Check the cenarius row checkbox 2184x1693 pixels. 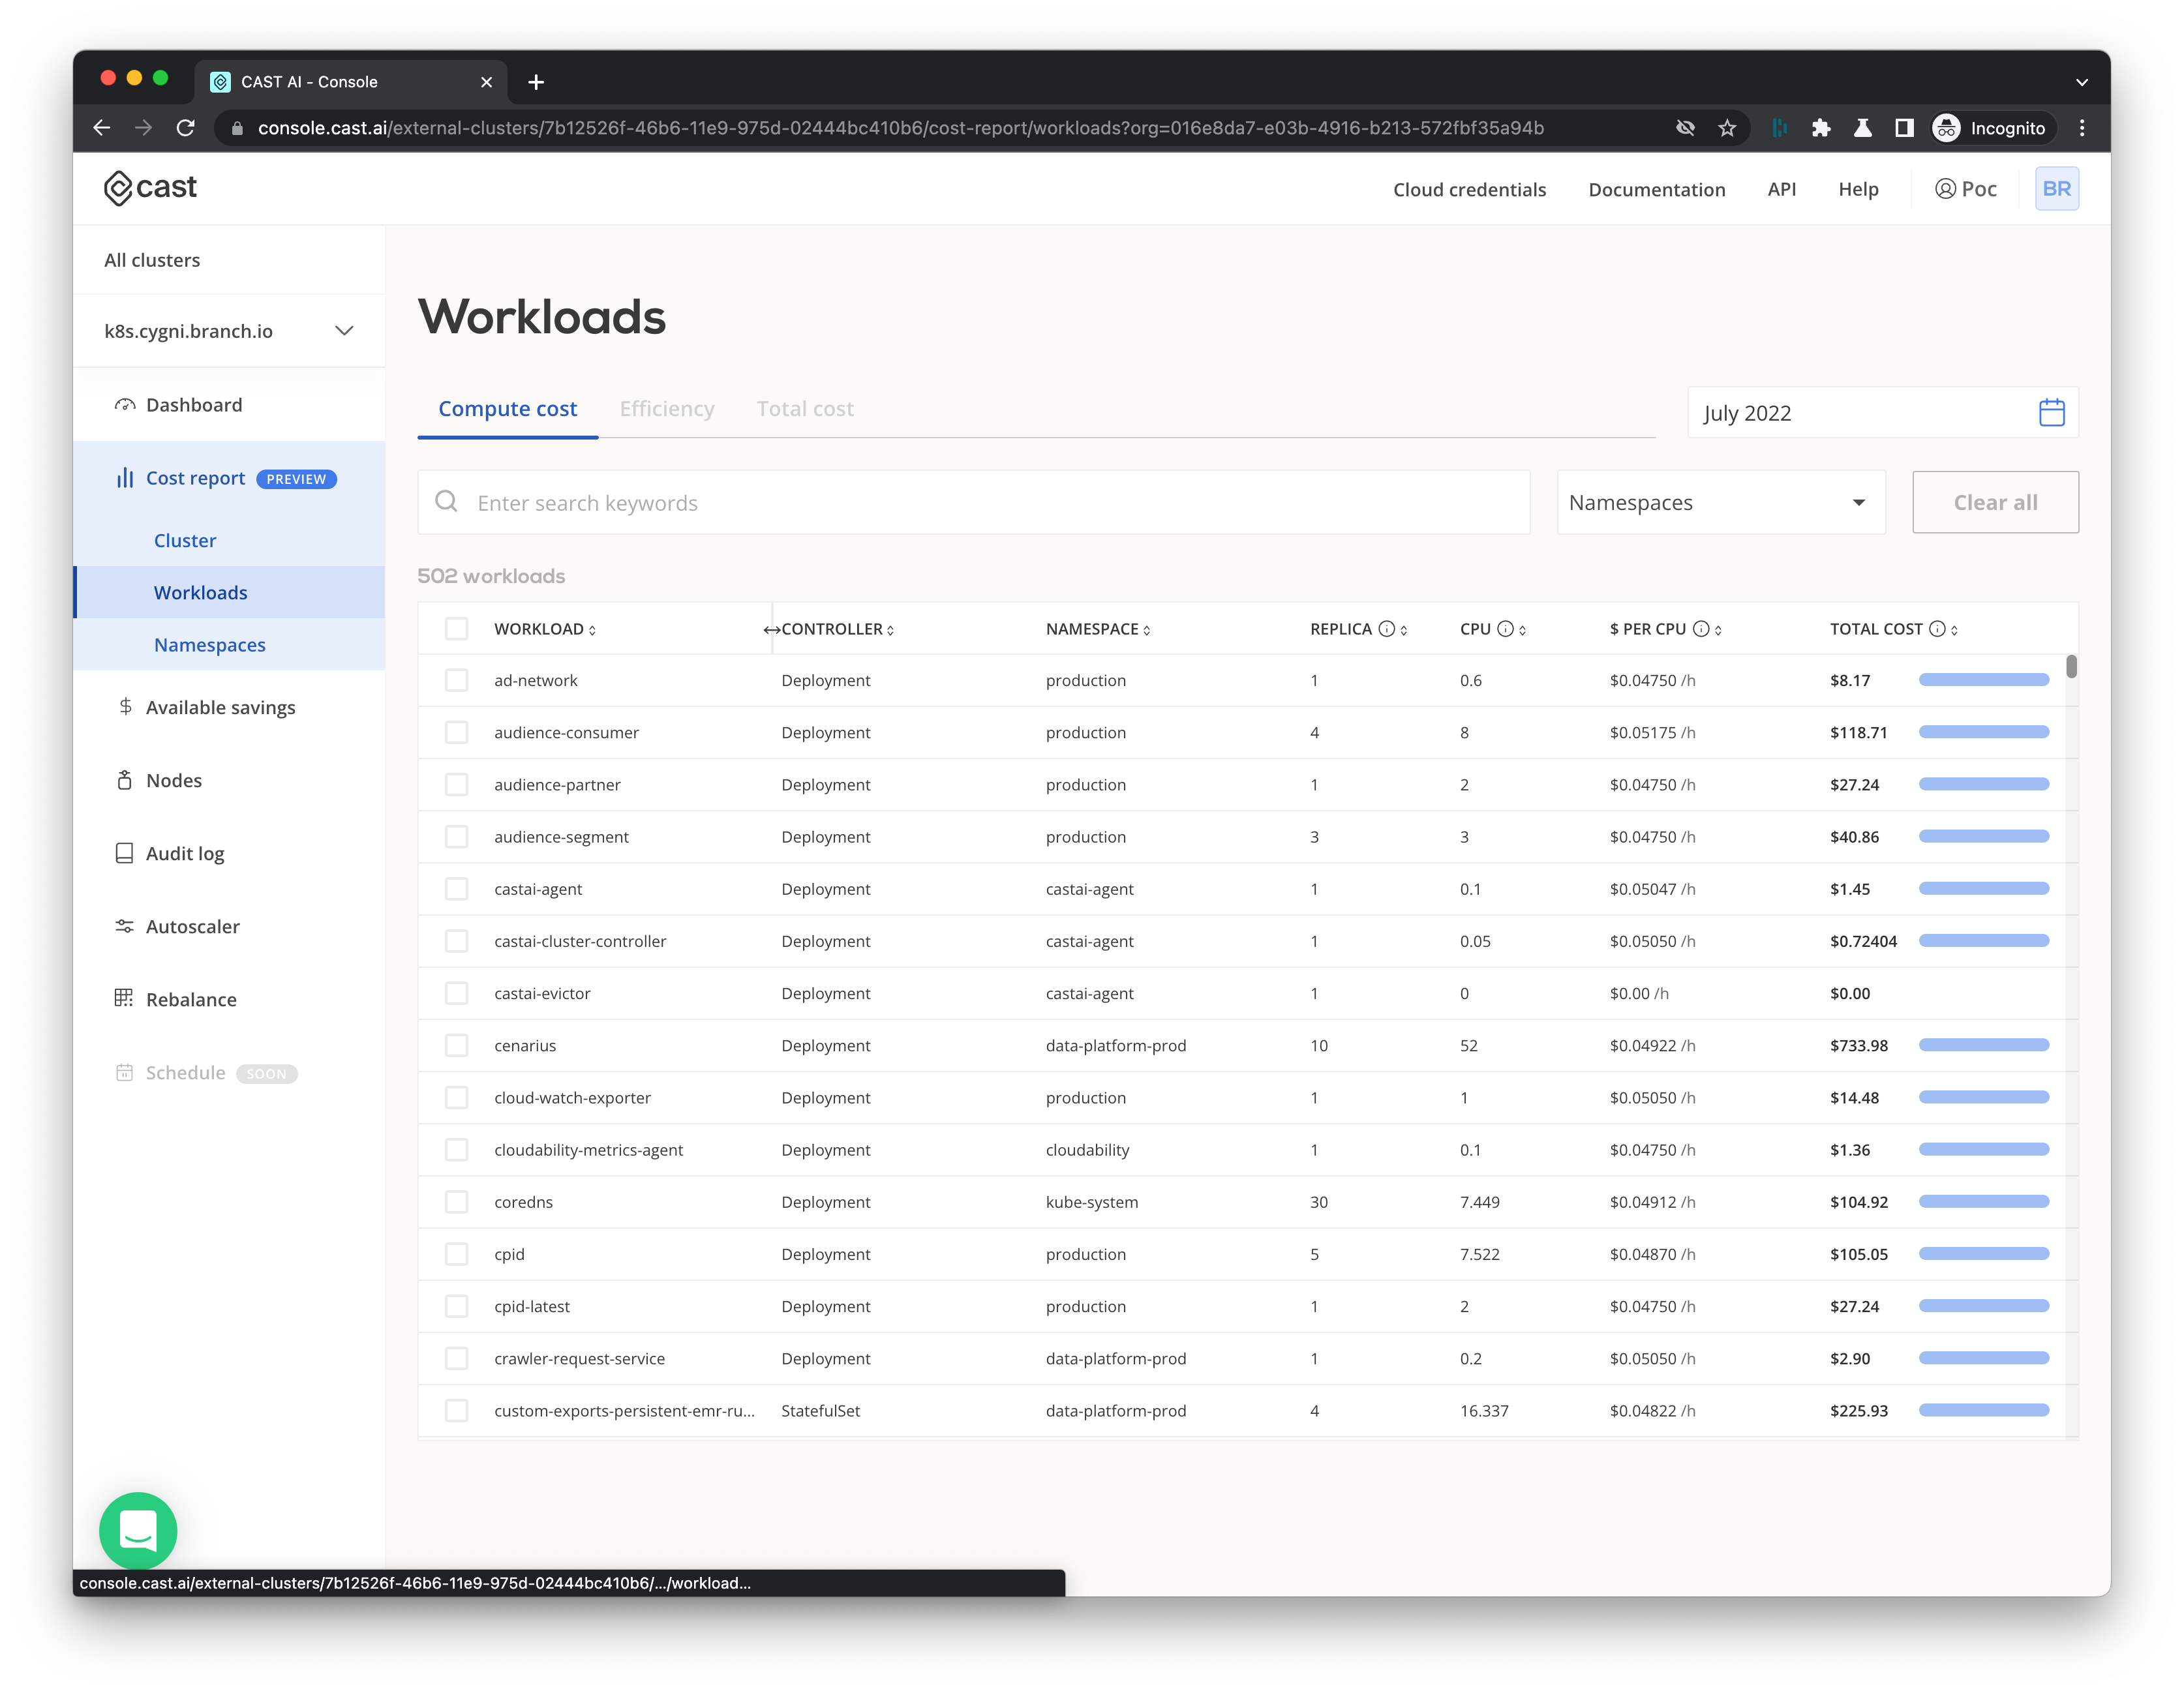coord(457,1045)
